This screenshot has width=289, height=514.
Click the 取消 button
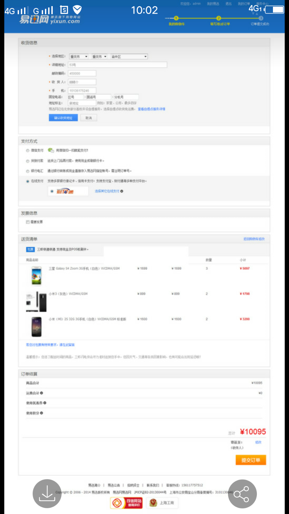click(89, 118)
